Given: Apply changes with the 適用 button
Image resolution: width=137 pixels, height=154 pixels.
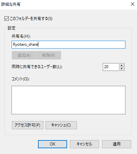Looking at the screenshot, I should coord(117,144).
